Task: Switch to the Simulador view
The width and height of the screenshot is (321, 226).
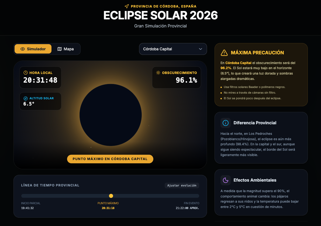Action: tap(33, 49)
